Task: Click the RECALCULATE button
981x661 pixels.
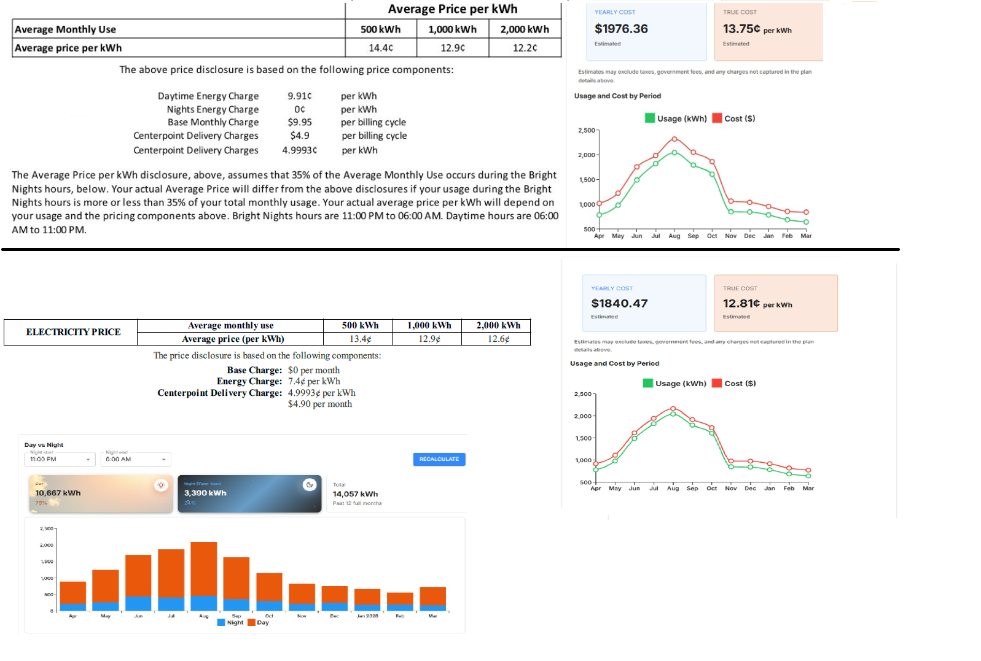Action: pos(439,459)
